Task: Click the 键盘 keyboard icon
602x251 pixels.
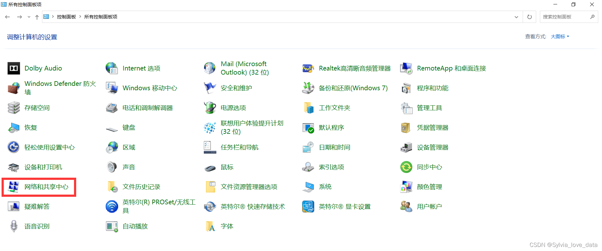Action: point(112,129)
